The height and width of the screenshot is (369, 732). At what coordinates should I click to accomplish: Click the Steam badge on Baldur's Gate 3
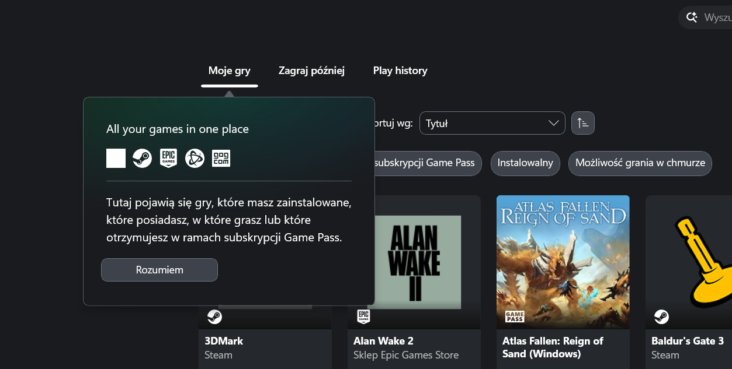pos(661,317)
